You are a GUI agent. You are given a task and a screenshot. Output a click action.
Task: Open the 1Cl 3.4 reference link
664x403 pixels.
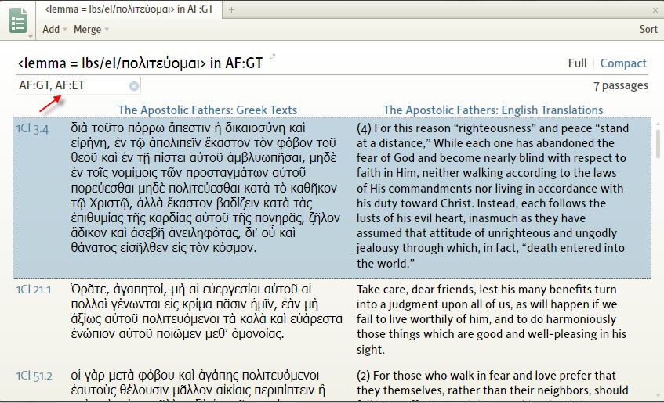(32, 129)
